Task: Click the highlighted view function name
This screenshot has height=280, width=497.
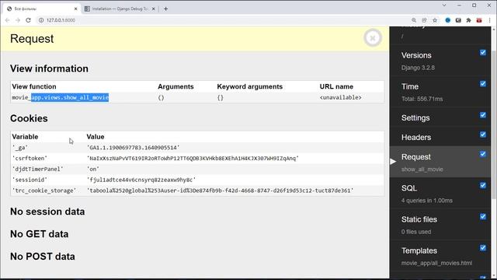Action: pyautogui.click(x=70, y=97)
